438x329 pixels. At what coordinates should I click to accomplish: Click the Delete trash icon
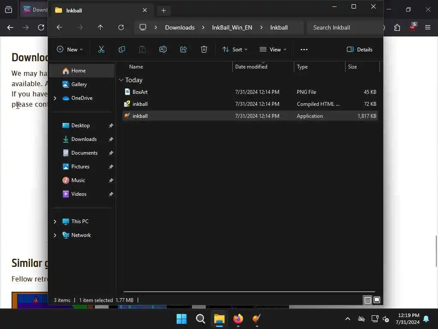pos(204,50)
